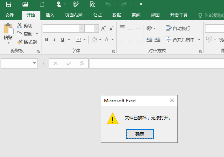
Task: Open the 数据 ribbon tab
Action: pyautogui.click(x=117, y=15)
